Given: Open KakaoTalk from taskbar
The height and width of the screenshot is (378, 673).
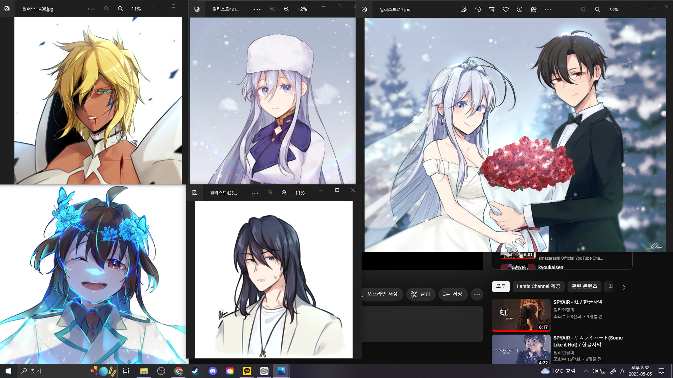Looking at the screenshot, I should point(247,371).
